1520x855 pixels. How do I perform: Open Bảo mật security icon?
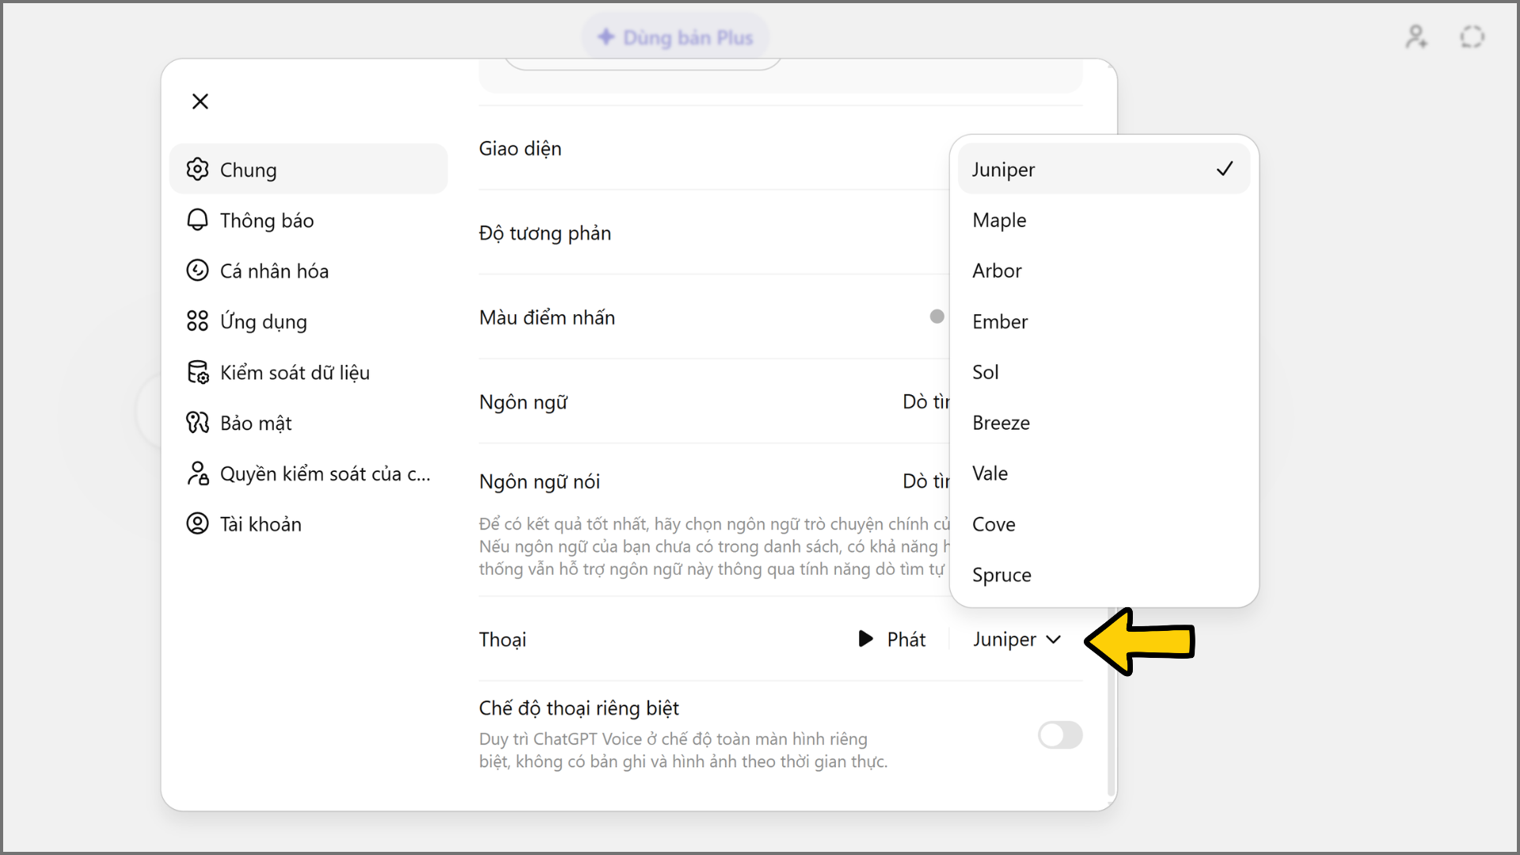point(197,423)
